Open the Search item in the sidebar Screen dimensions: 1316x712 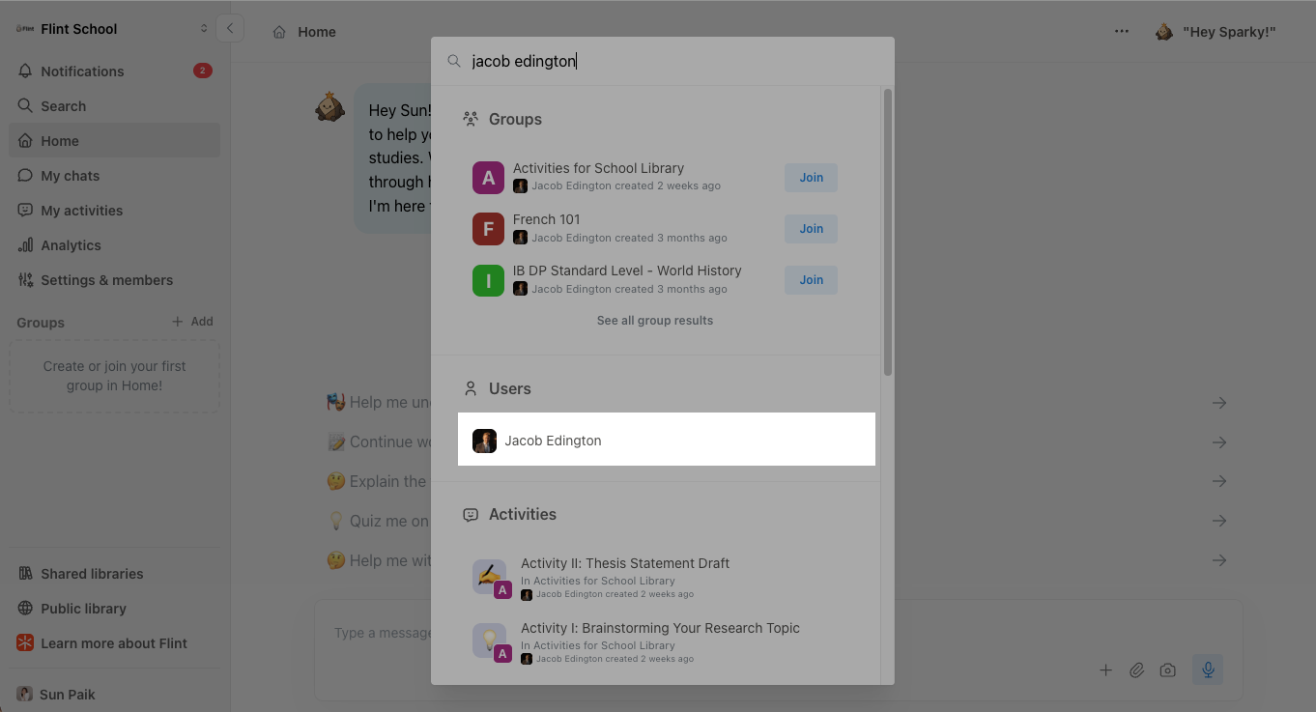pos(115,106)
